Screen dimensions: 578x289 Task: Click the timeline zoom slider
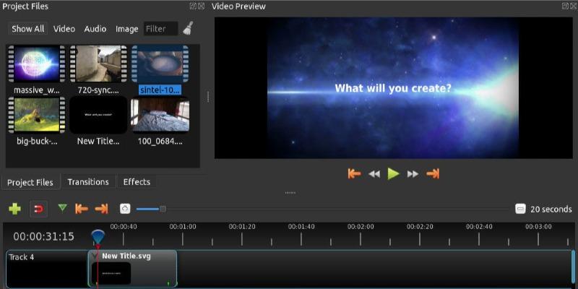(163, 209)
